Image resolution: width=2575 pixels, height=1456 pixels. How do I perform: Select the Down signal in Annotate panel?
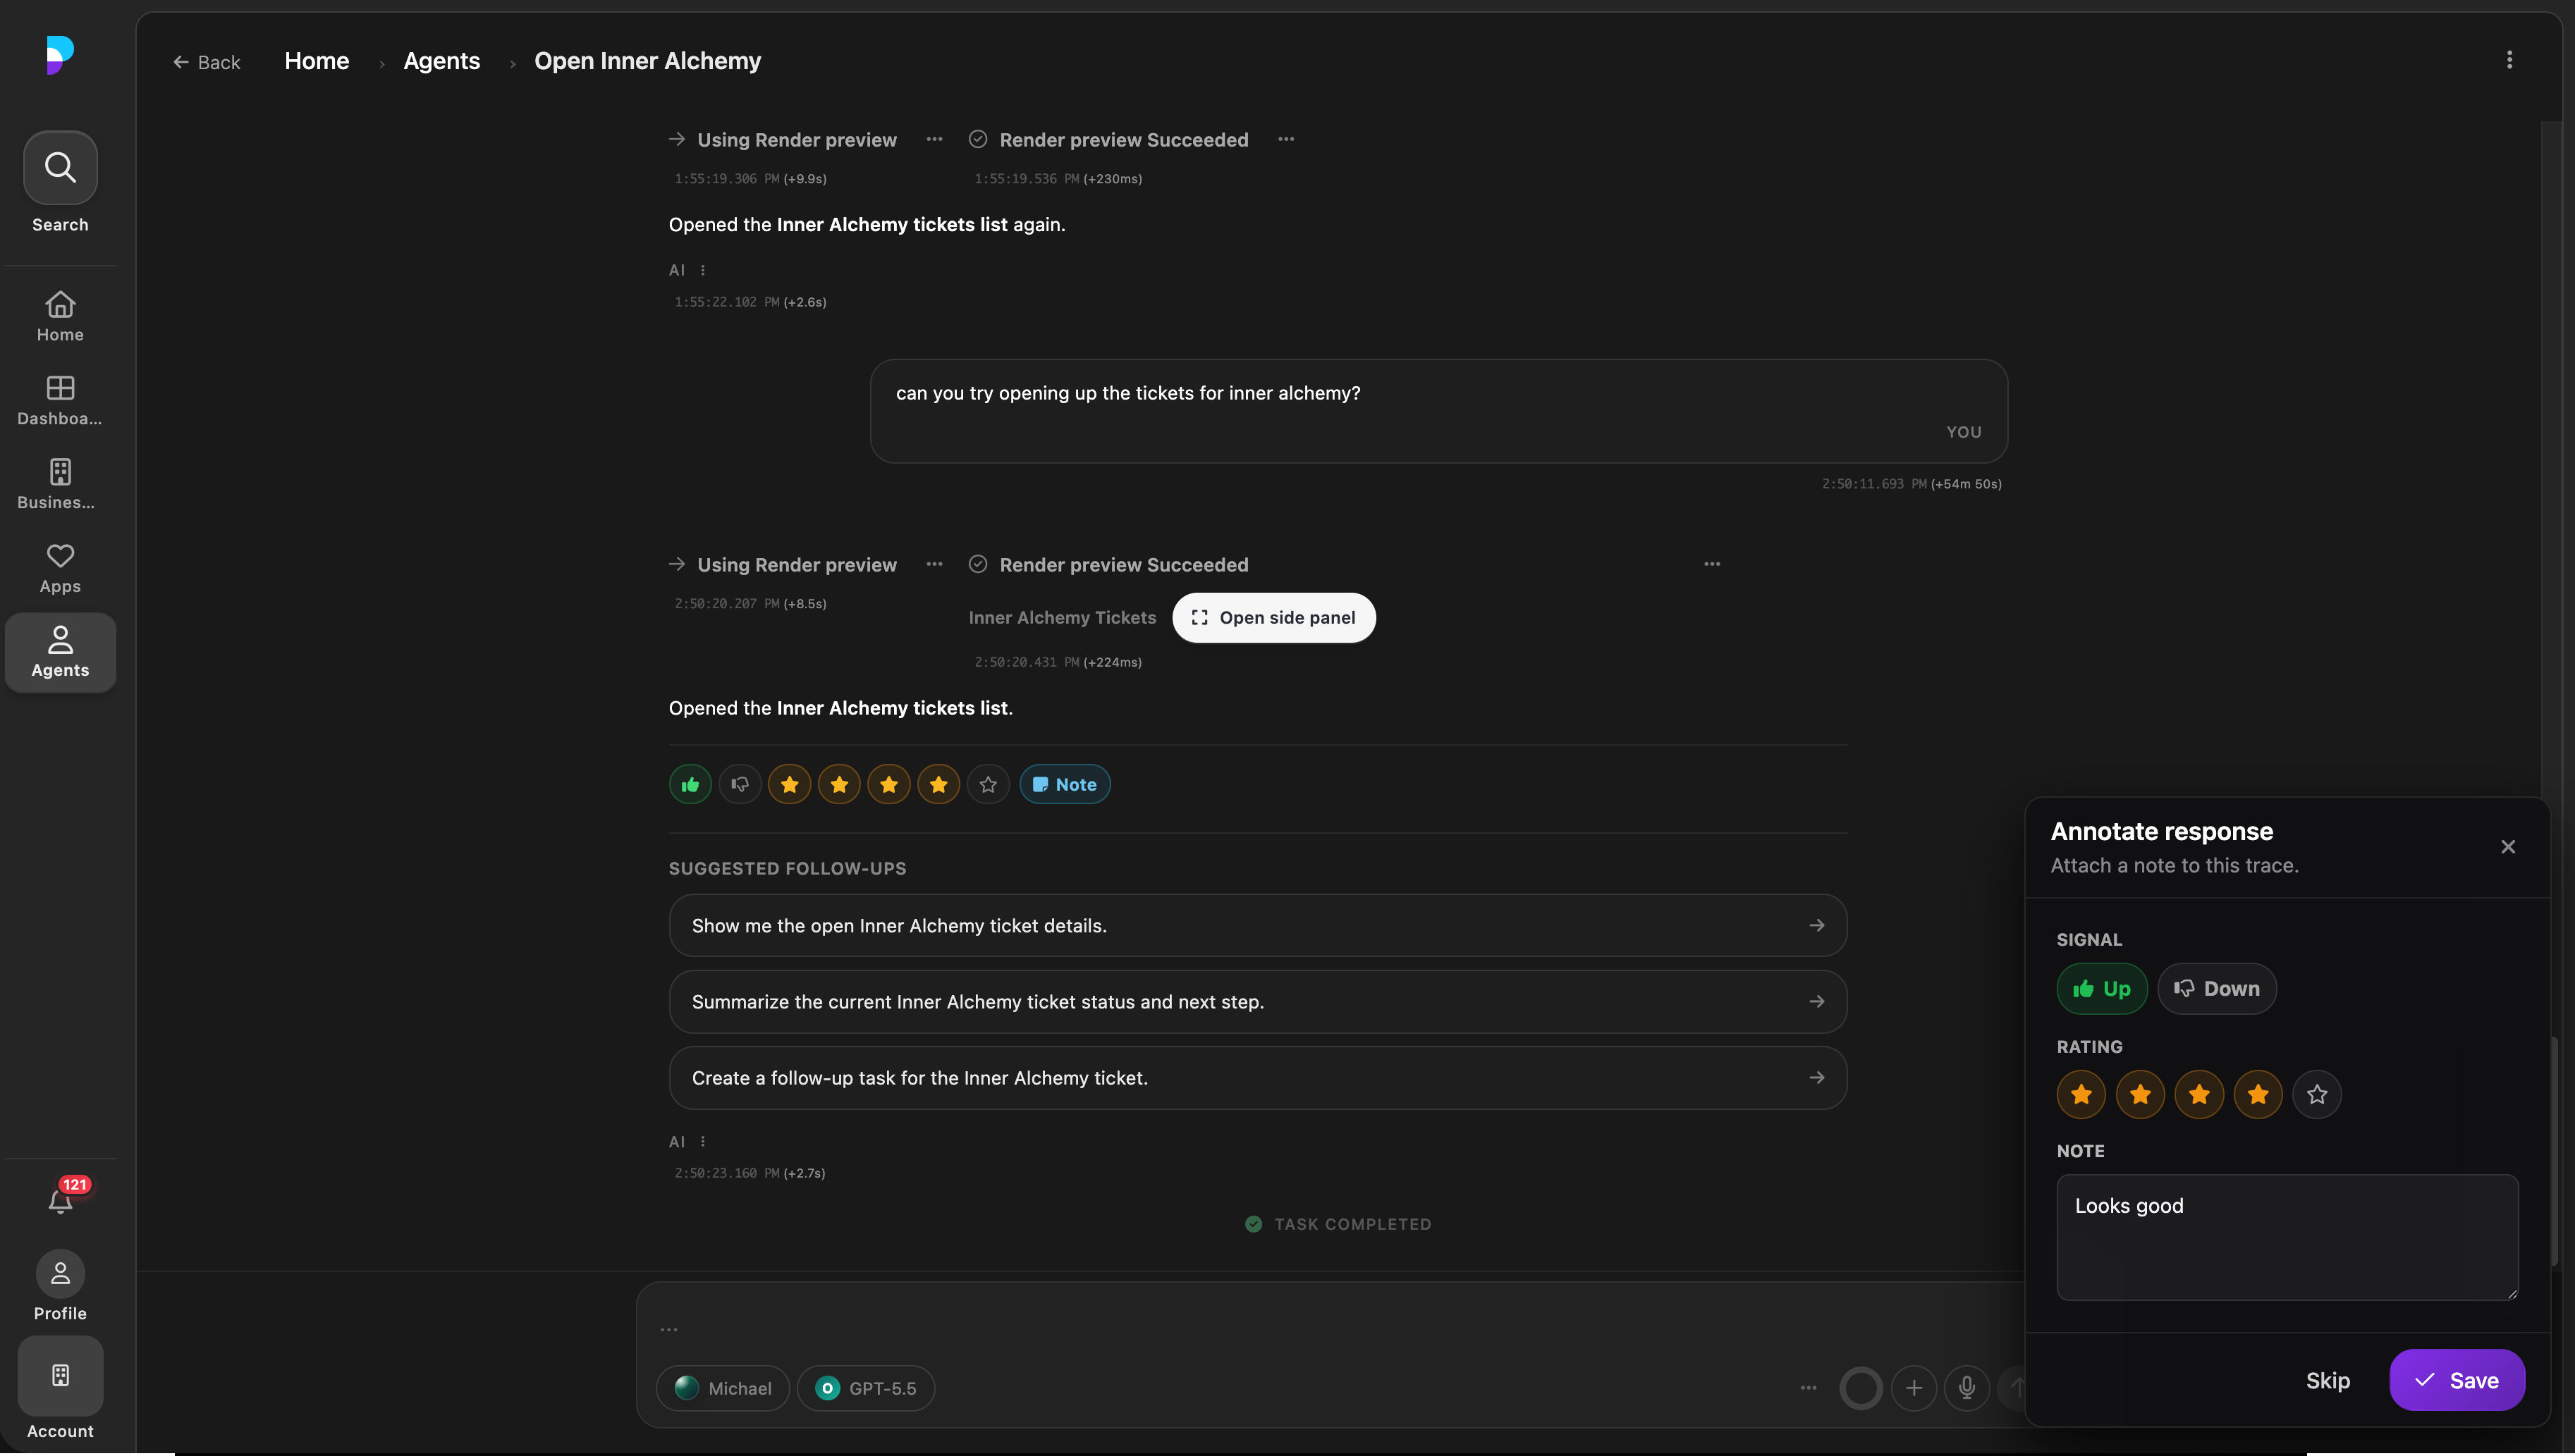[x=2216, y=988]
